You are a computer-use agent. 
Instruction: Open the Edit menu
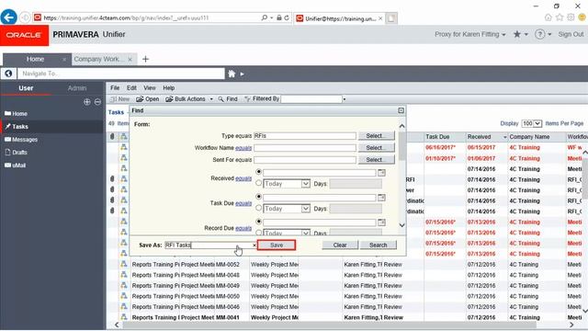pos(131,88)
